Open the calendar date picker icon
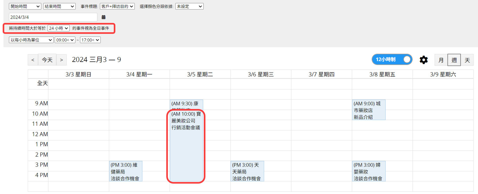 point(104,17)
